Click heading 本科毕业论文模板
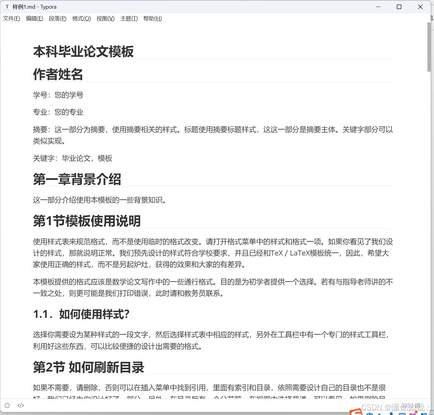 pyautogui.click(x=83, y=52)
